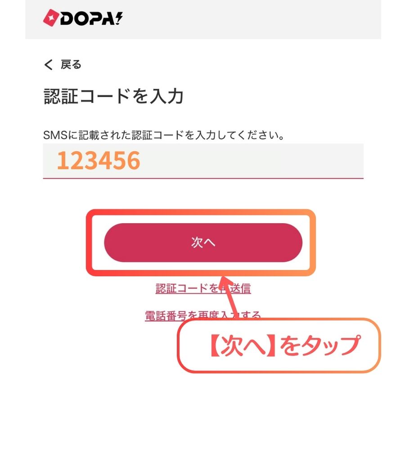Tap the 次へ button
This screenshot has width=396, height=450.
tap(203, 243)
